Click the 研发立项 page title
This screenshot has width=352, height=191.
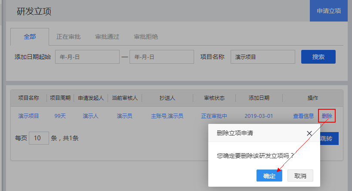point(34,11)
